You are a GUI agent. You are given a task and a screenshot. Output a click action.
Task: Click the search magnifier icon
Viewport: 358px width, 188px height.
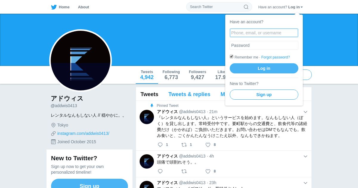tap(246, 7)
